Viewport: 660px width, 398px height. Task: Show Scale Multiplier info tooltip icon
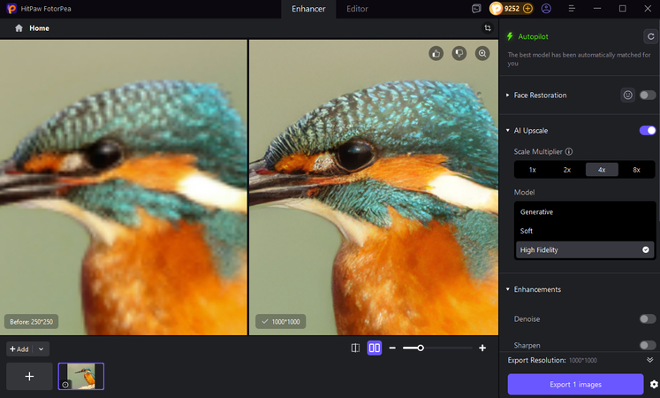(x=569, y=151)
